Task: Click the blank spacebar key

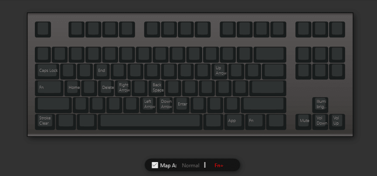Action: (150, 122)
